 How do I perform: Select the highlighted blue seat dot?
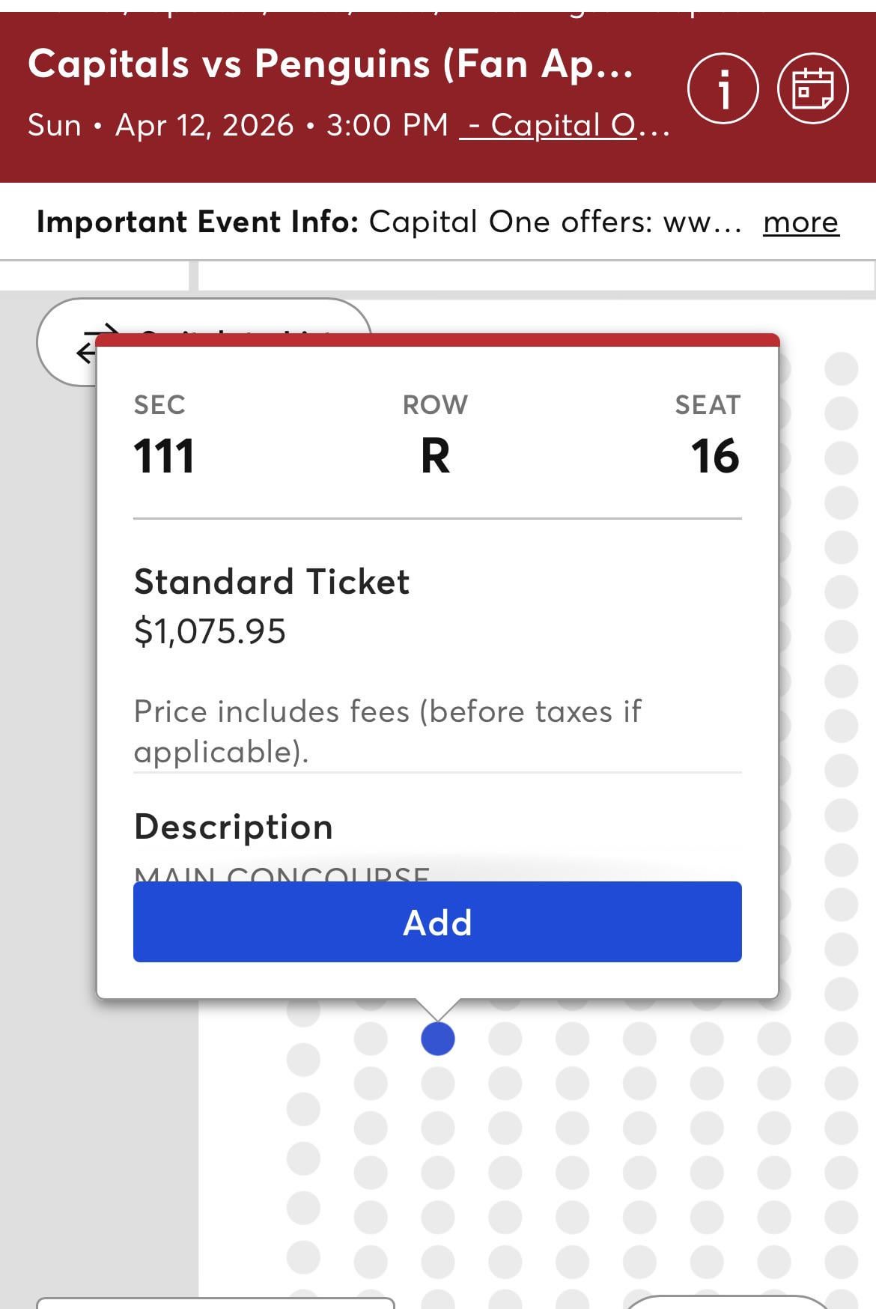[x=438, y=1039]
